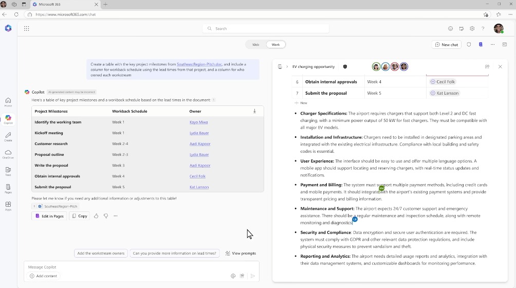Open OneDrive from the left sidebar

(x=8, y=153)
